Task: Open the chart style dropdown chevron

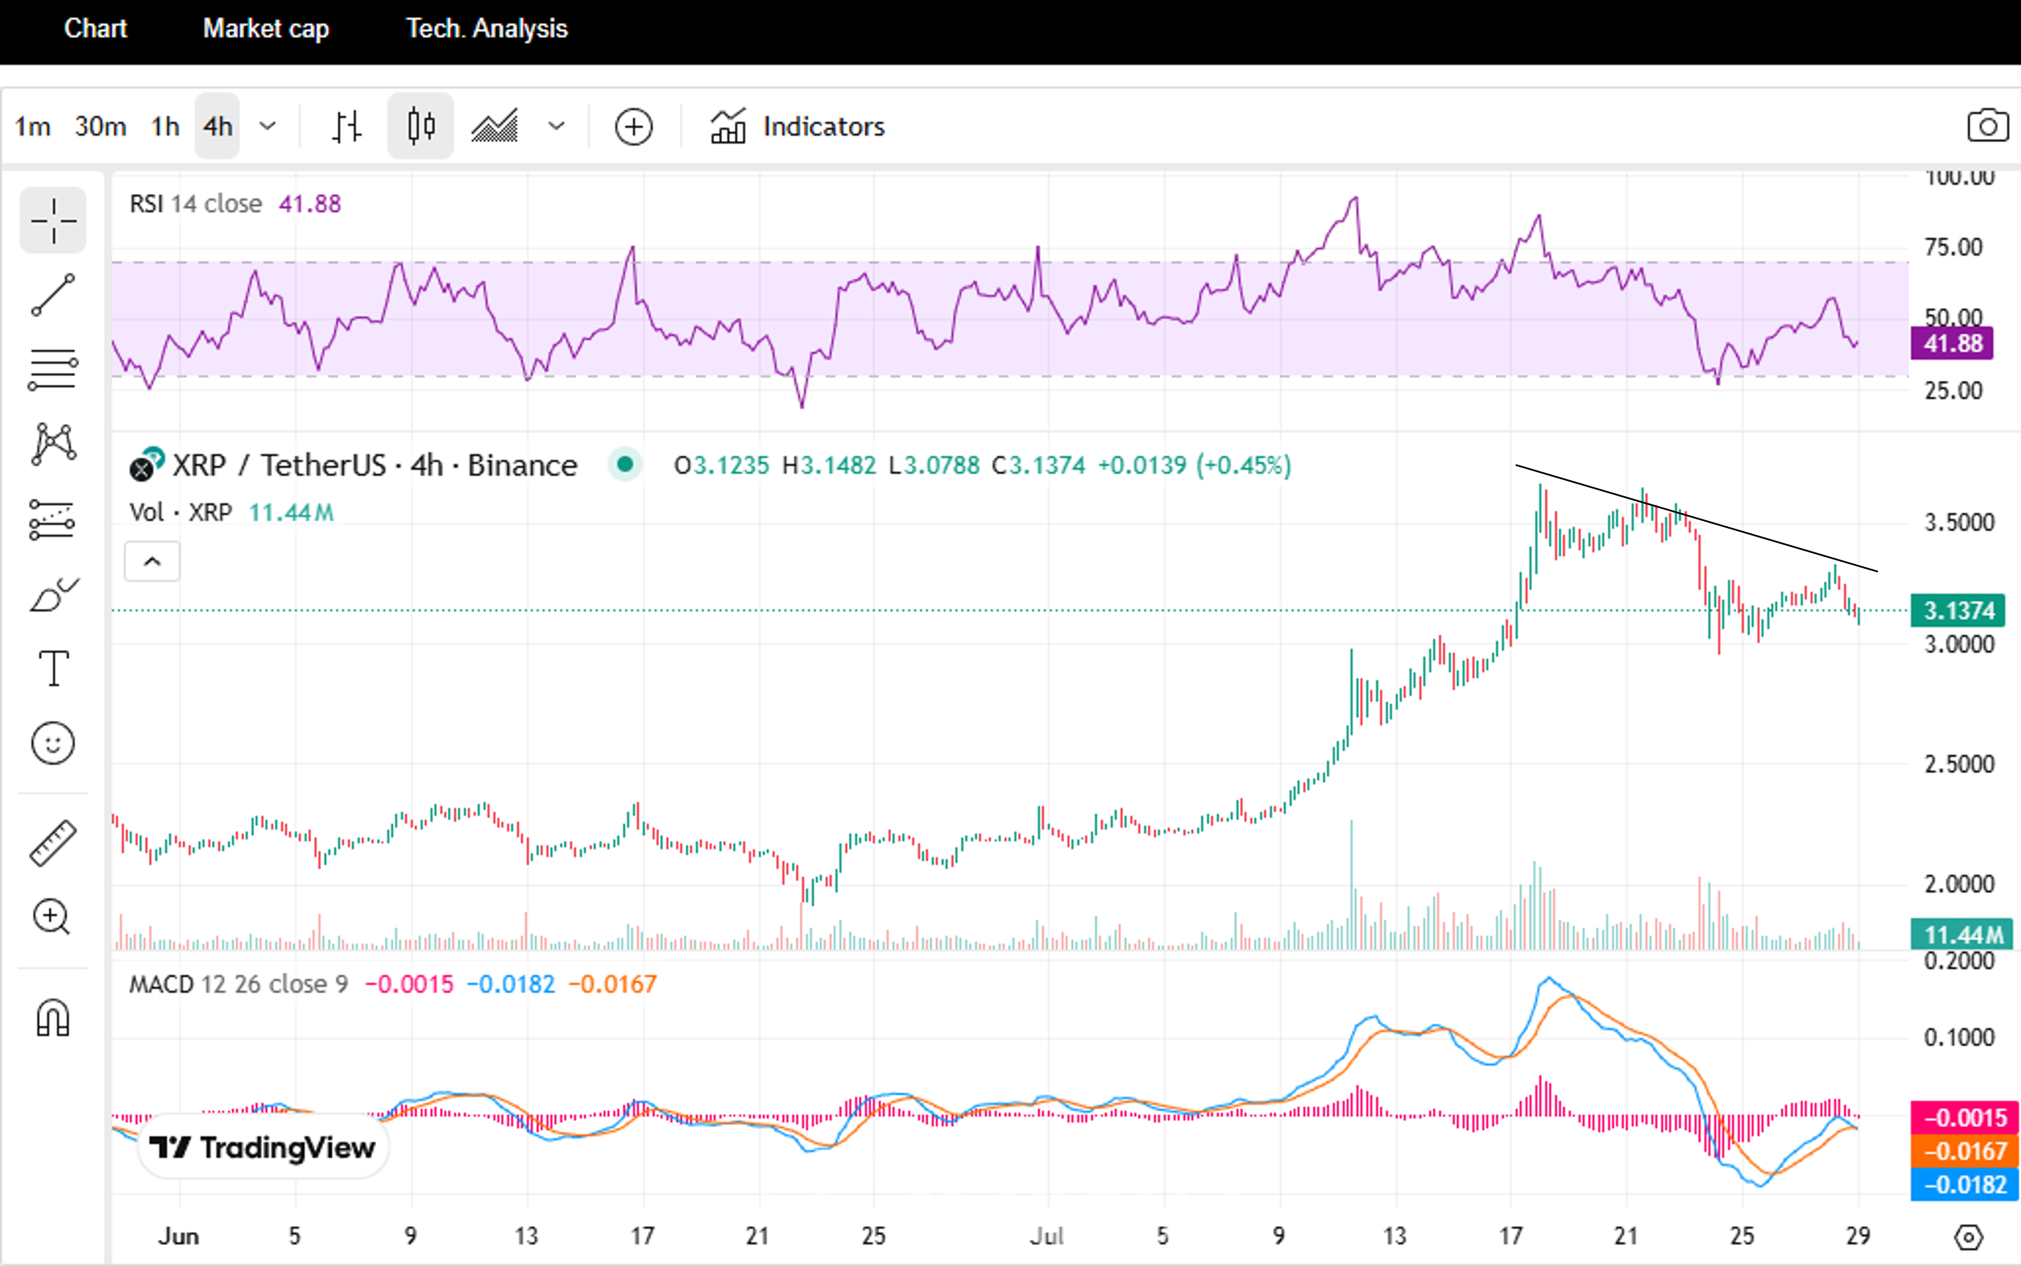Action: point(556,126)
